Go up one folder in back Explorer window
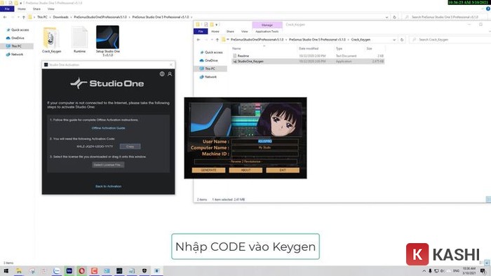The image size is (491, 276). coord(23,18)
